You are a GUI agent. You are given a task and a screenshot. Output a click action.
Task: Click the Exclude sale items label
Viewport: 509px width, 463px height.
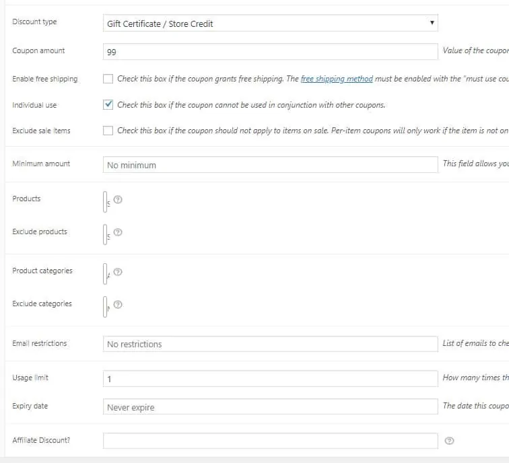[41, 131]
